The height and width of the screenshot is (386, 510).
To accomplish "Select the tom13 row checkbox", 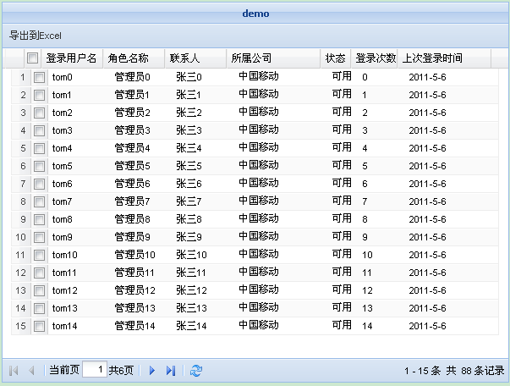I will (40, 308).
